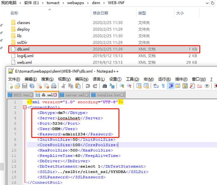Switch to the server.xml tab
217x185 pixels.
coord(74,95)
